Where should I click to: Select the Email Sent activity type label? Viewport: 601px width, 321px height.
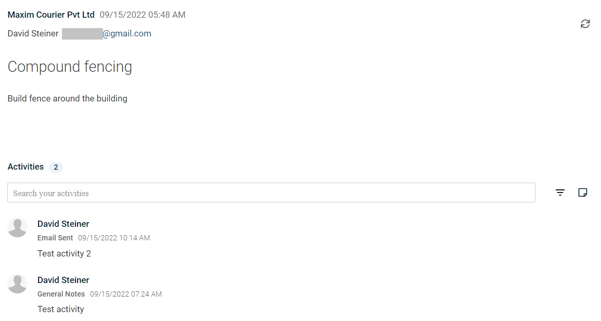[55, 238]
